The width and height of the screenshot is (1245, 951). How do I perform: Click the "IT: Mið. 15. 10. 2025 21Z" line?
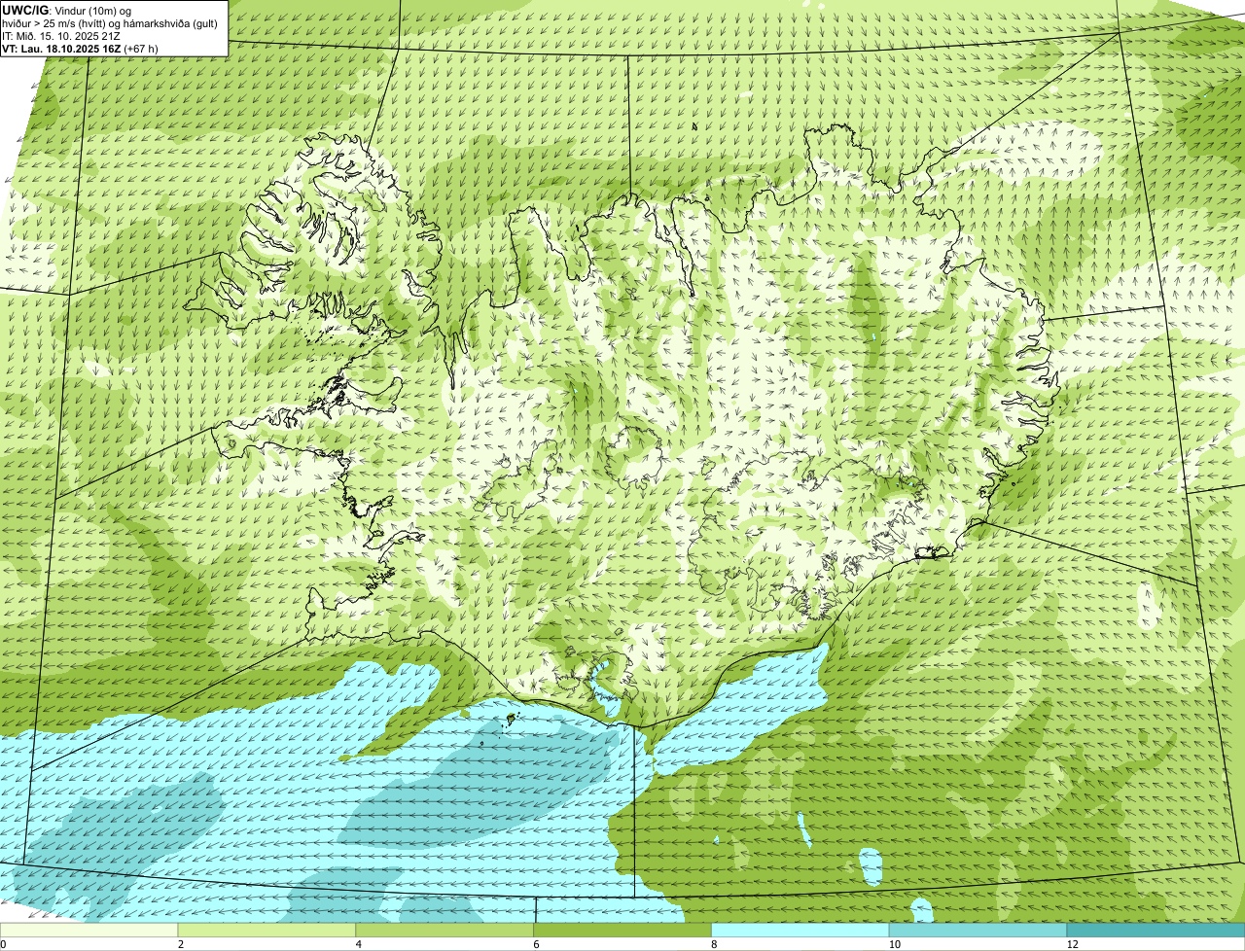tap(60, 36)
